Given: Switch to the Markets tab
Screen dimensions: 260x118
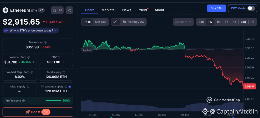Looking at the screenshot, I should [x=108, y=10].
